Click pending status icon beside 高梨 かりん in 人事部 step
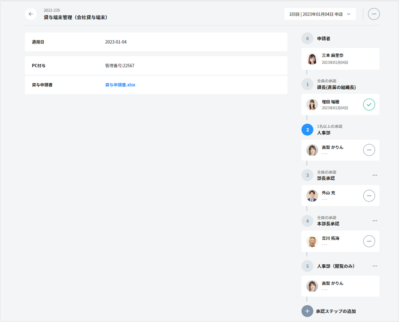This screenshot has height=322, width=399. pyautogui.click(x=369, y=150)
